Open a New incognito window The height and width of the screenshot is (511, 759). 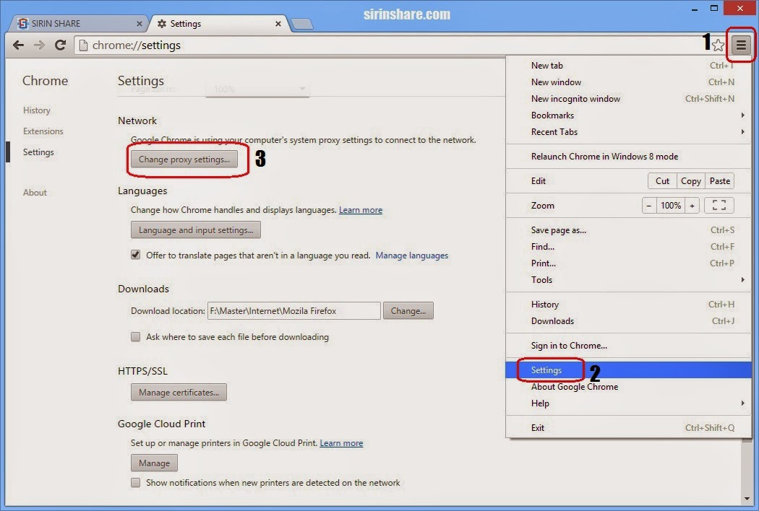click(x=628, y=99)
